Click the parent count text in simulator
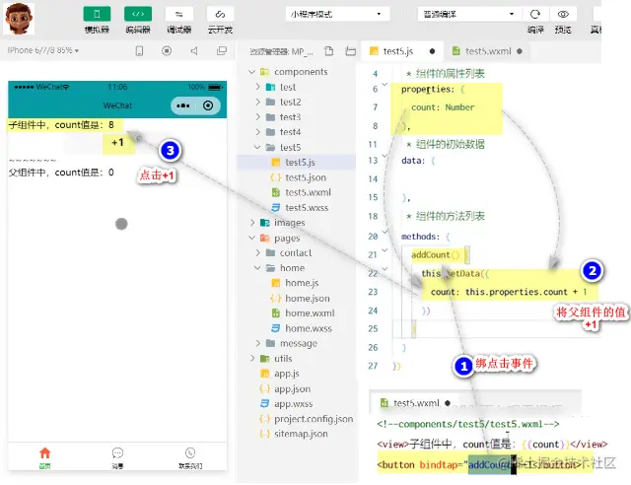 (x=61, y=173)
